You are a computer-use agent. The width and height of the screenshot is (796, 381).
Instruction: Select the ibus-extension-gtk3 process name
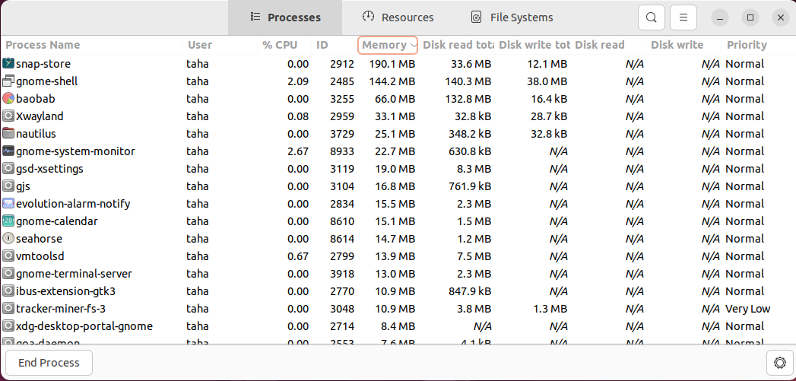[66, 291]
